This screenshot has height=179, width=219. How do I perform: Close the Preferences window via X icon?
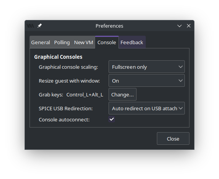click(x=189, y=26)
